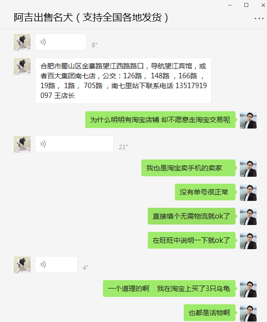Viewport: 267px width, 322px height.
Task: Click the message '一个道理的啊 我在淘宝上买了3只乌龟'
Action: tap(169, 289)
